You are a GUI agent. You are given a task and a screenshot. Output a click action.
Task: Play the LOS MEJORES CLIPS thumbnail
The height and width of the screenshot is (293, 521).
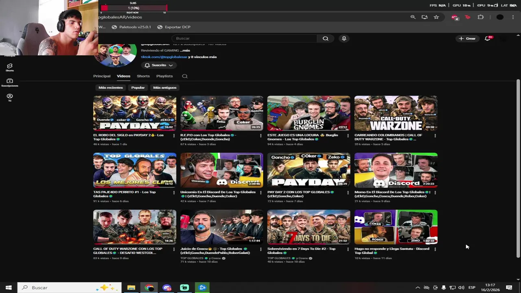point(135,170)
